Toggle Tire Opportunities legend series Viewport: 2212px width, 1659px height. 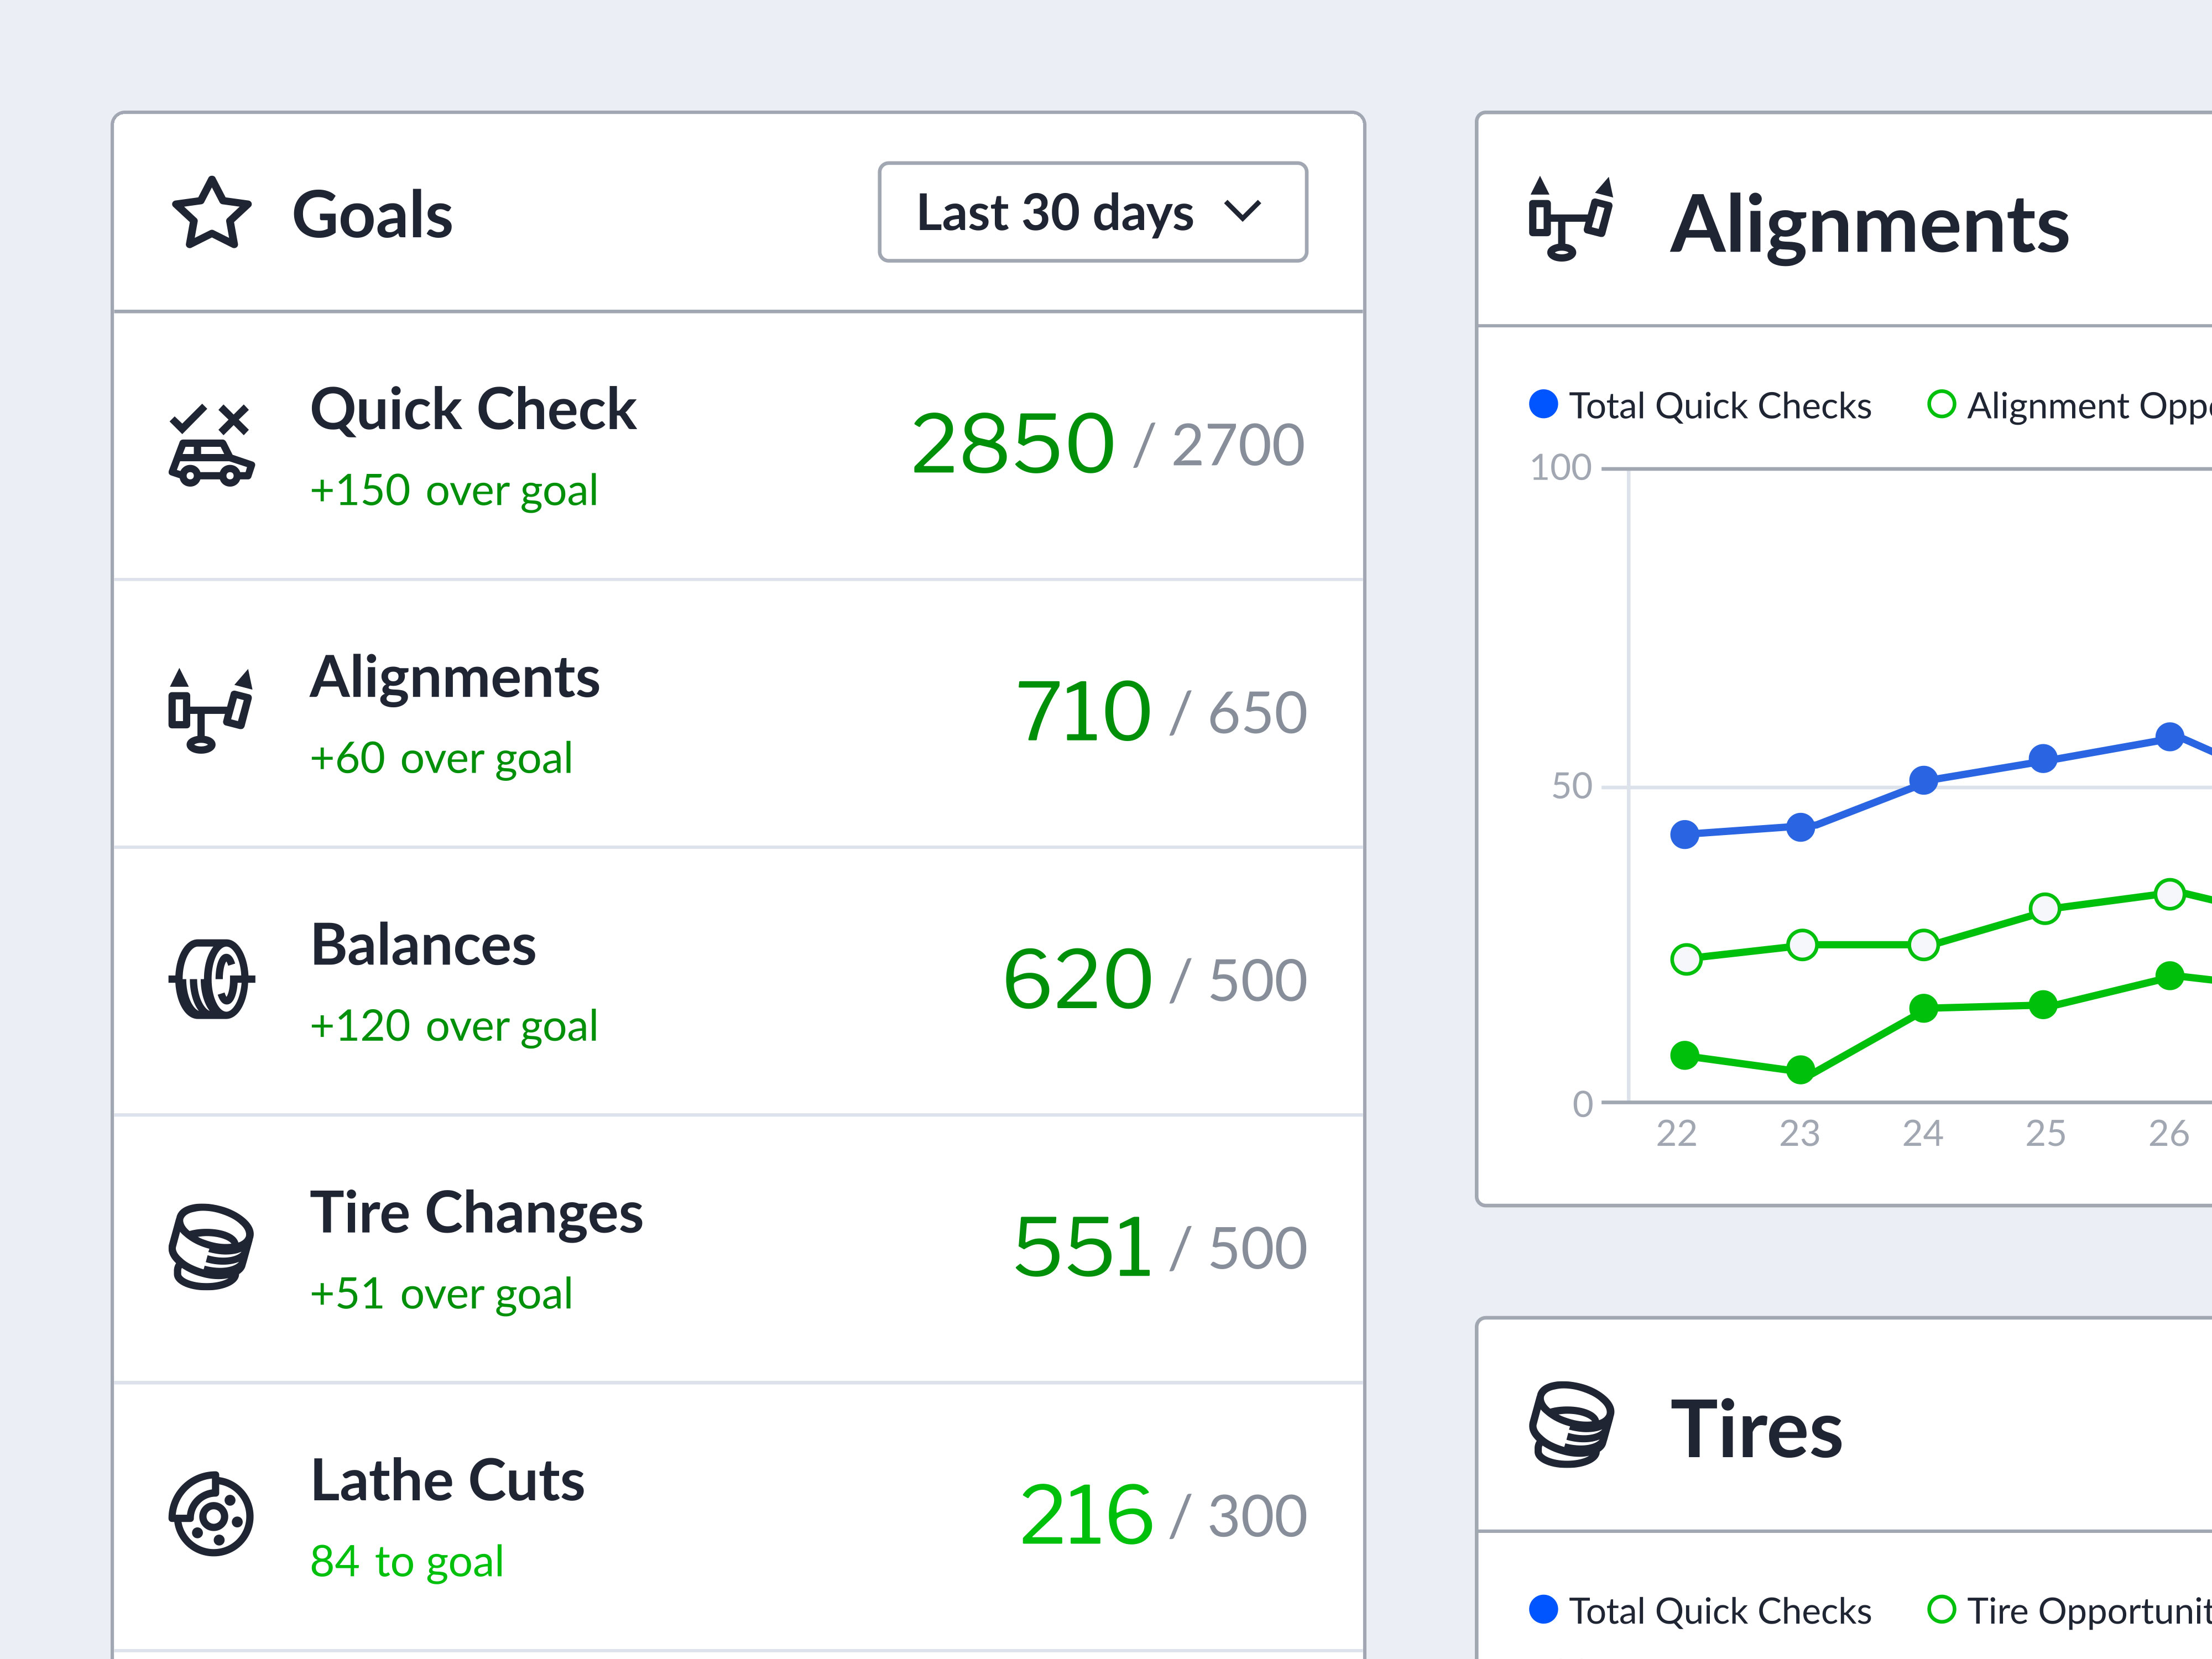point(2069,1610)
